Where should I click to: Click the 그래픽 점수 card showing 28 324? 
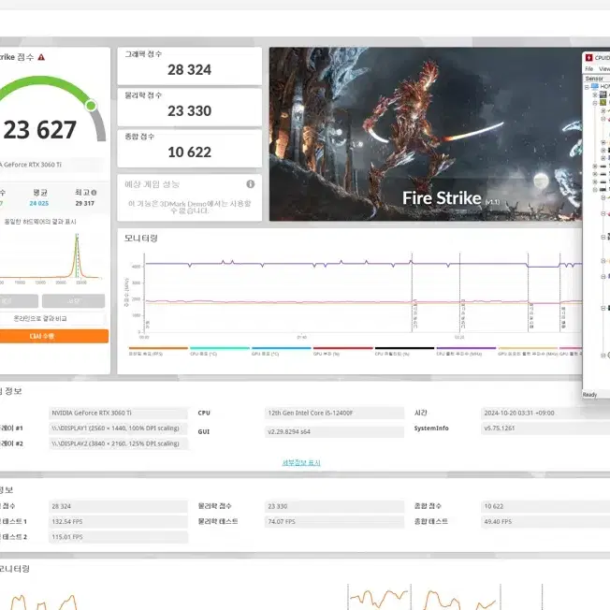click(x=190, y=65)
